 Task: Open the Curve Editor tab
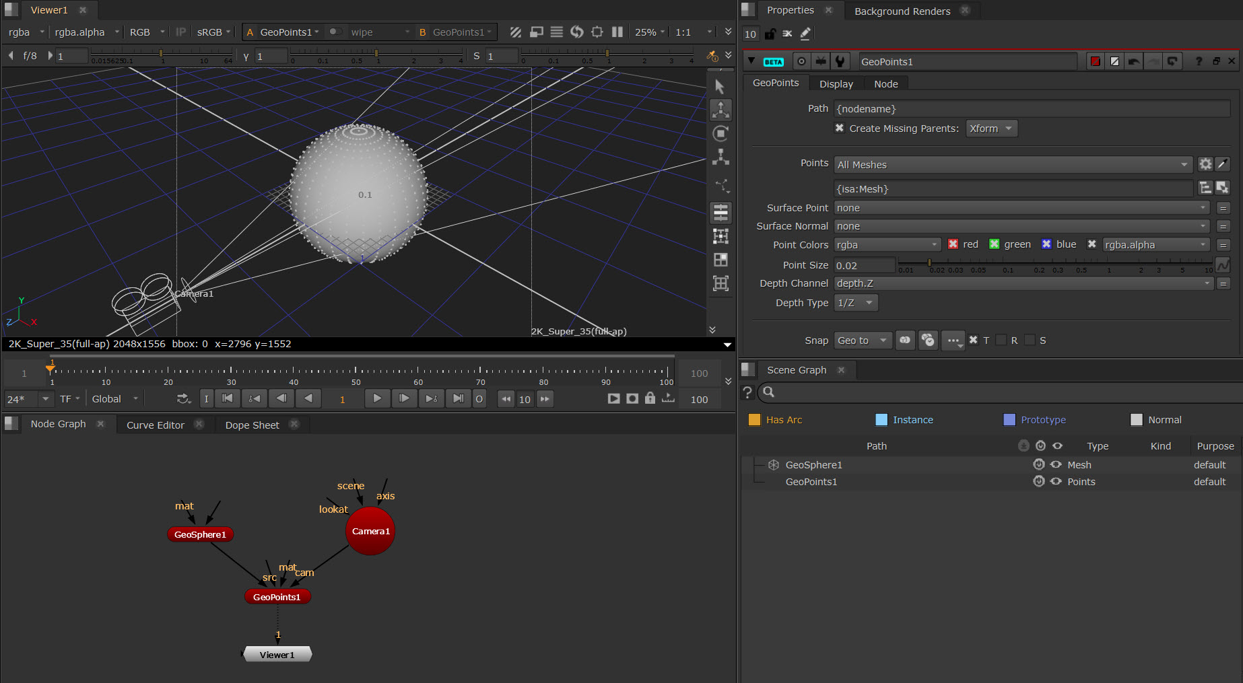click(x=155, y=425)
